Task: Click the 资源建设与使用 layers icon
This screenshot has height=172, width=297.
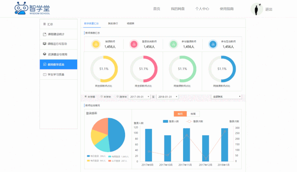Action: (45, 54)
